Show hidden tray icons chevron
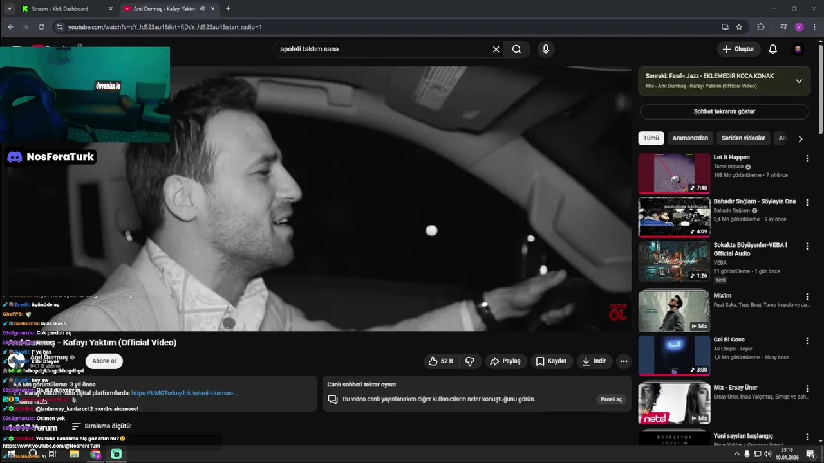The width and height of the screenshot is (824, 463). (x=736, y=454)
